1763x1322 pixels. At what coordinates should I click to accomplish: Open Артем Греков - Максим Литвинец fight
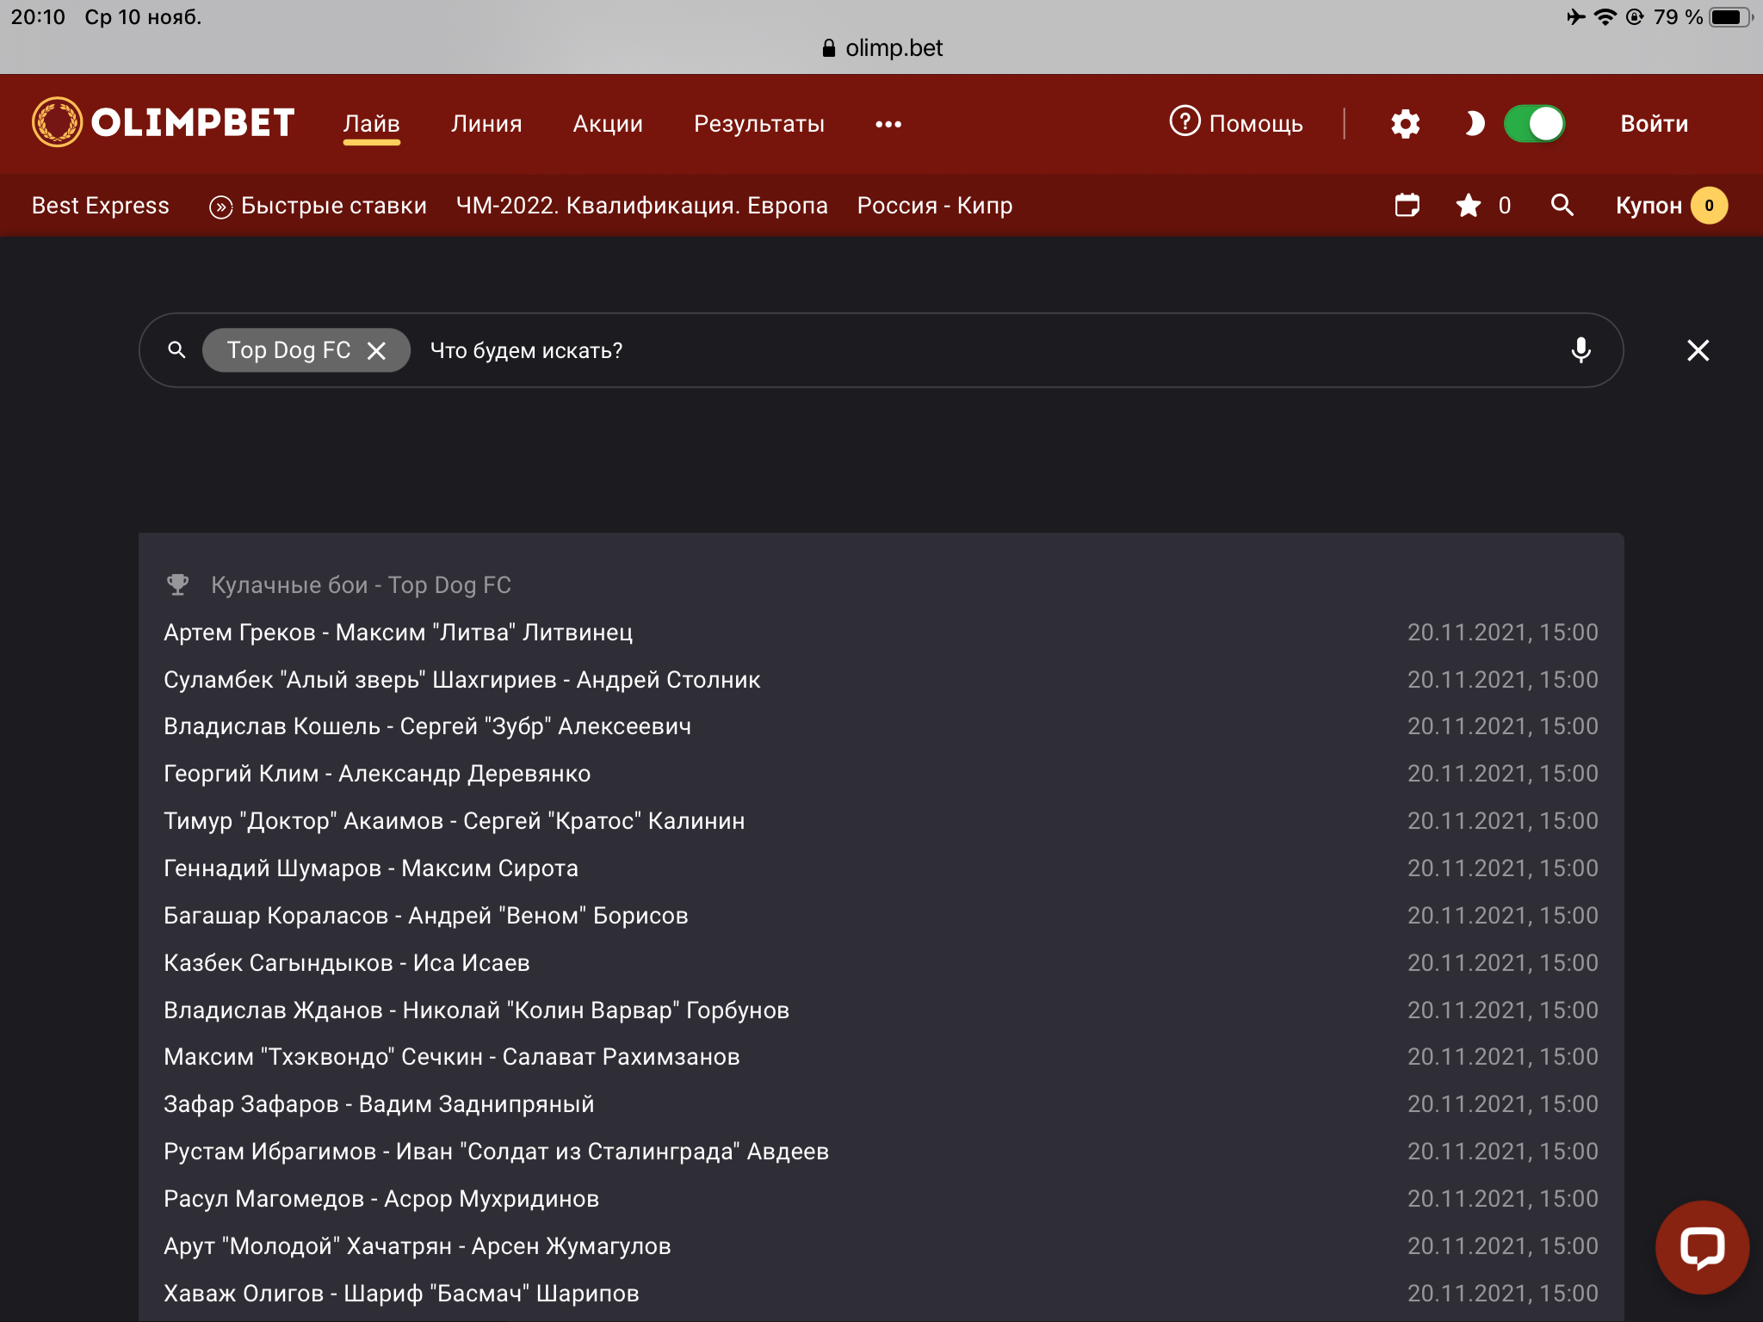[x=881, y=633]
